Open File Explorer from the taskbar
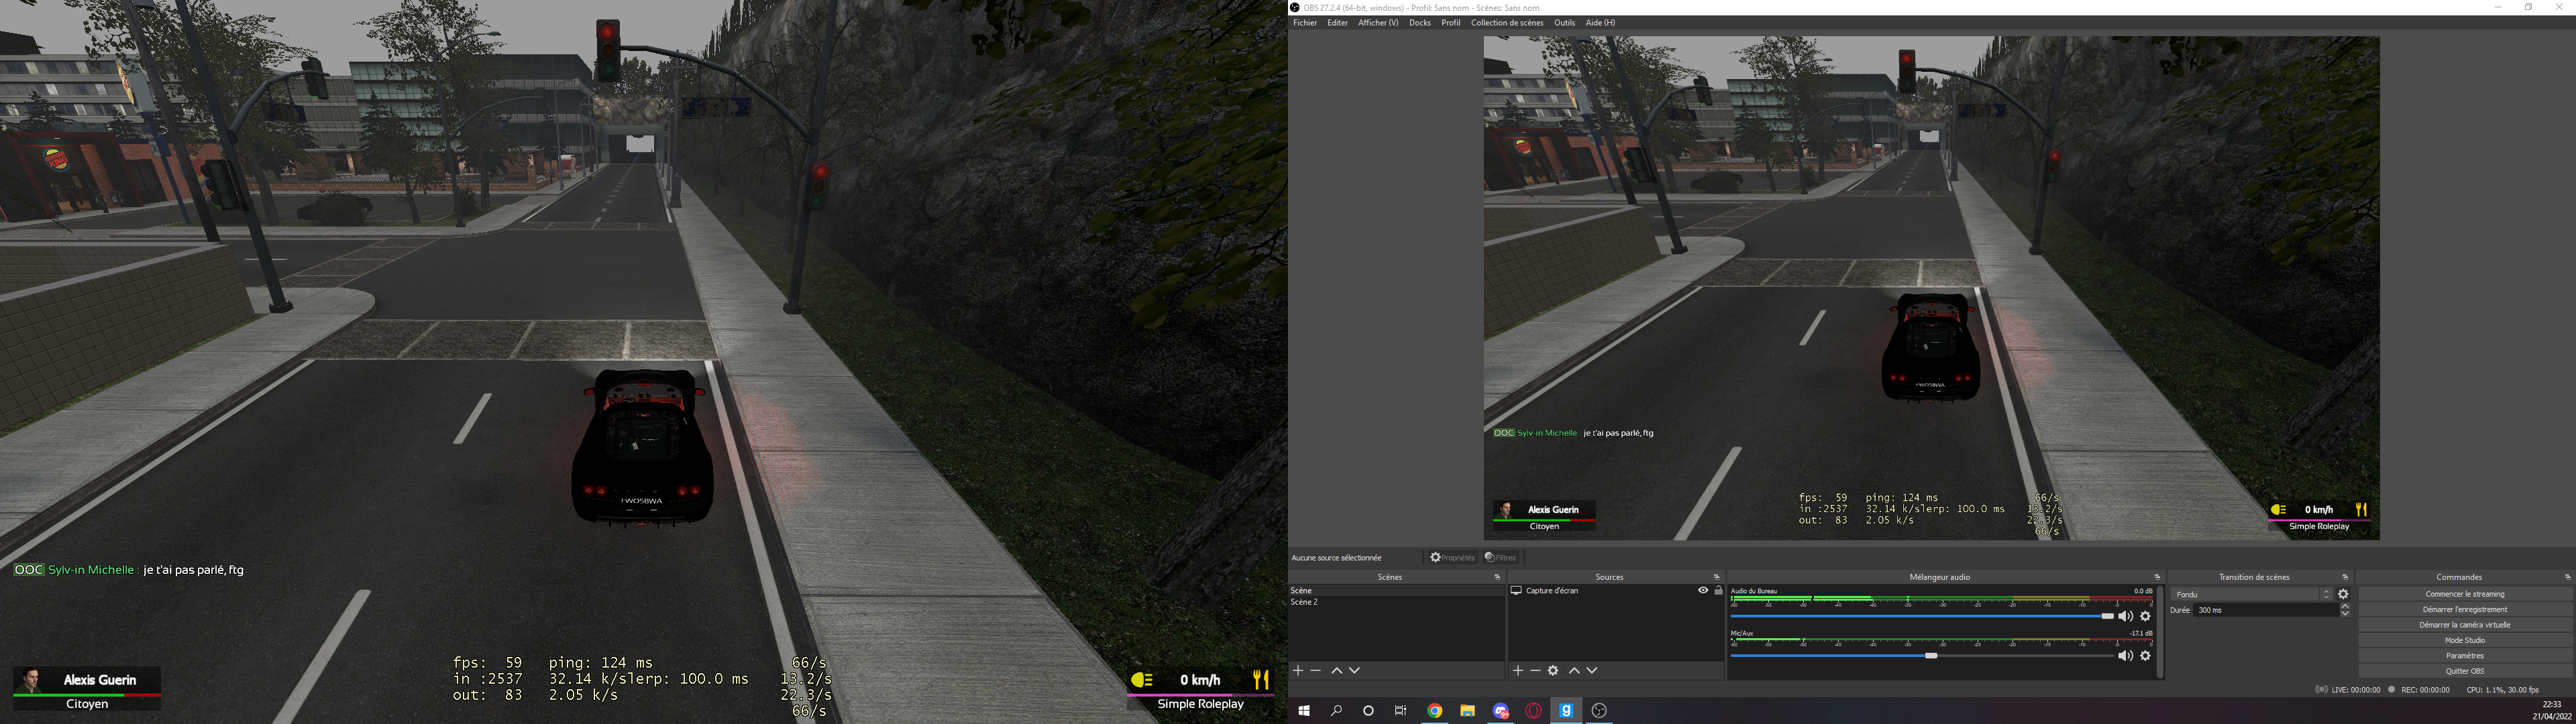This screenshot has height=724, width=2576. 1467,711
